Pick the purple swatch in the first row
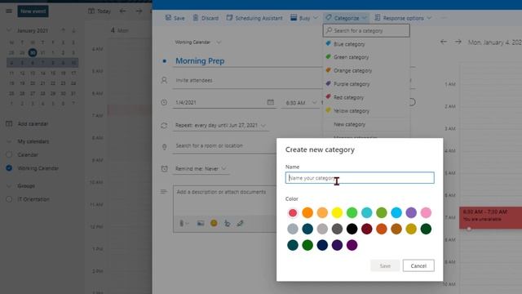Image resolution: width=522 pixels, height=294 pixels. pyautogui.click(x=411, y=212)
